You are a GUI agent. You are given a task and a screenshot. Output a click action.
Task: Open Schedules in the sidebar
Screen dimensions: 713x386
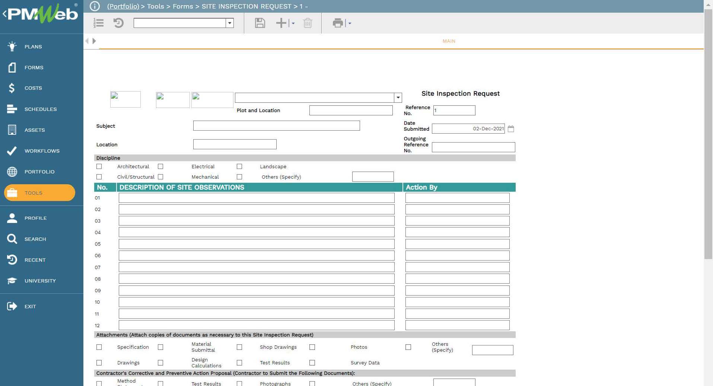tap(41, 109)
